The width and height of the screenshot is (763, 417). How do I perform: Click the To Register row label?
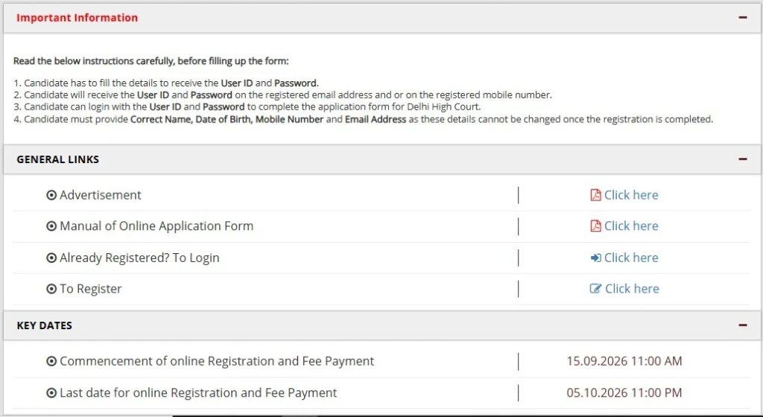click(x=90, y=289)
